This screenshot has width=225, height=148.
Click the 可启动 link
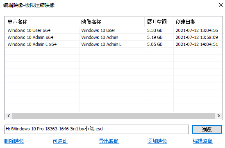click(x=60, y=141)
